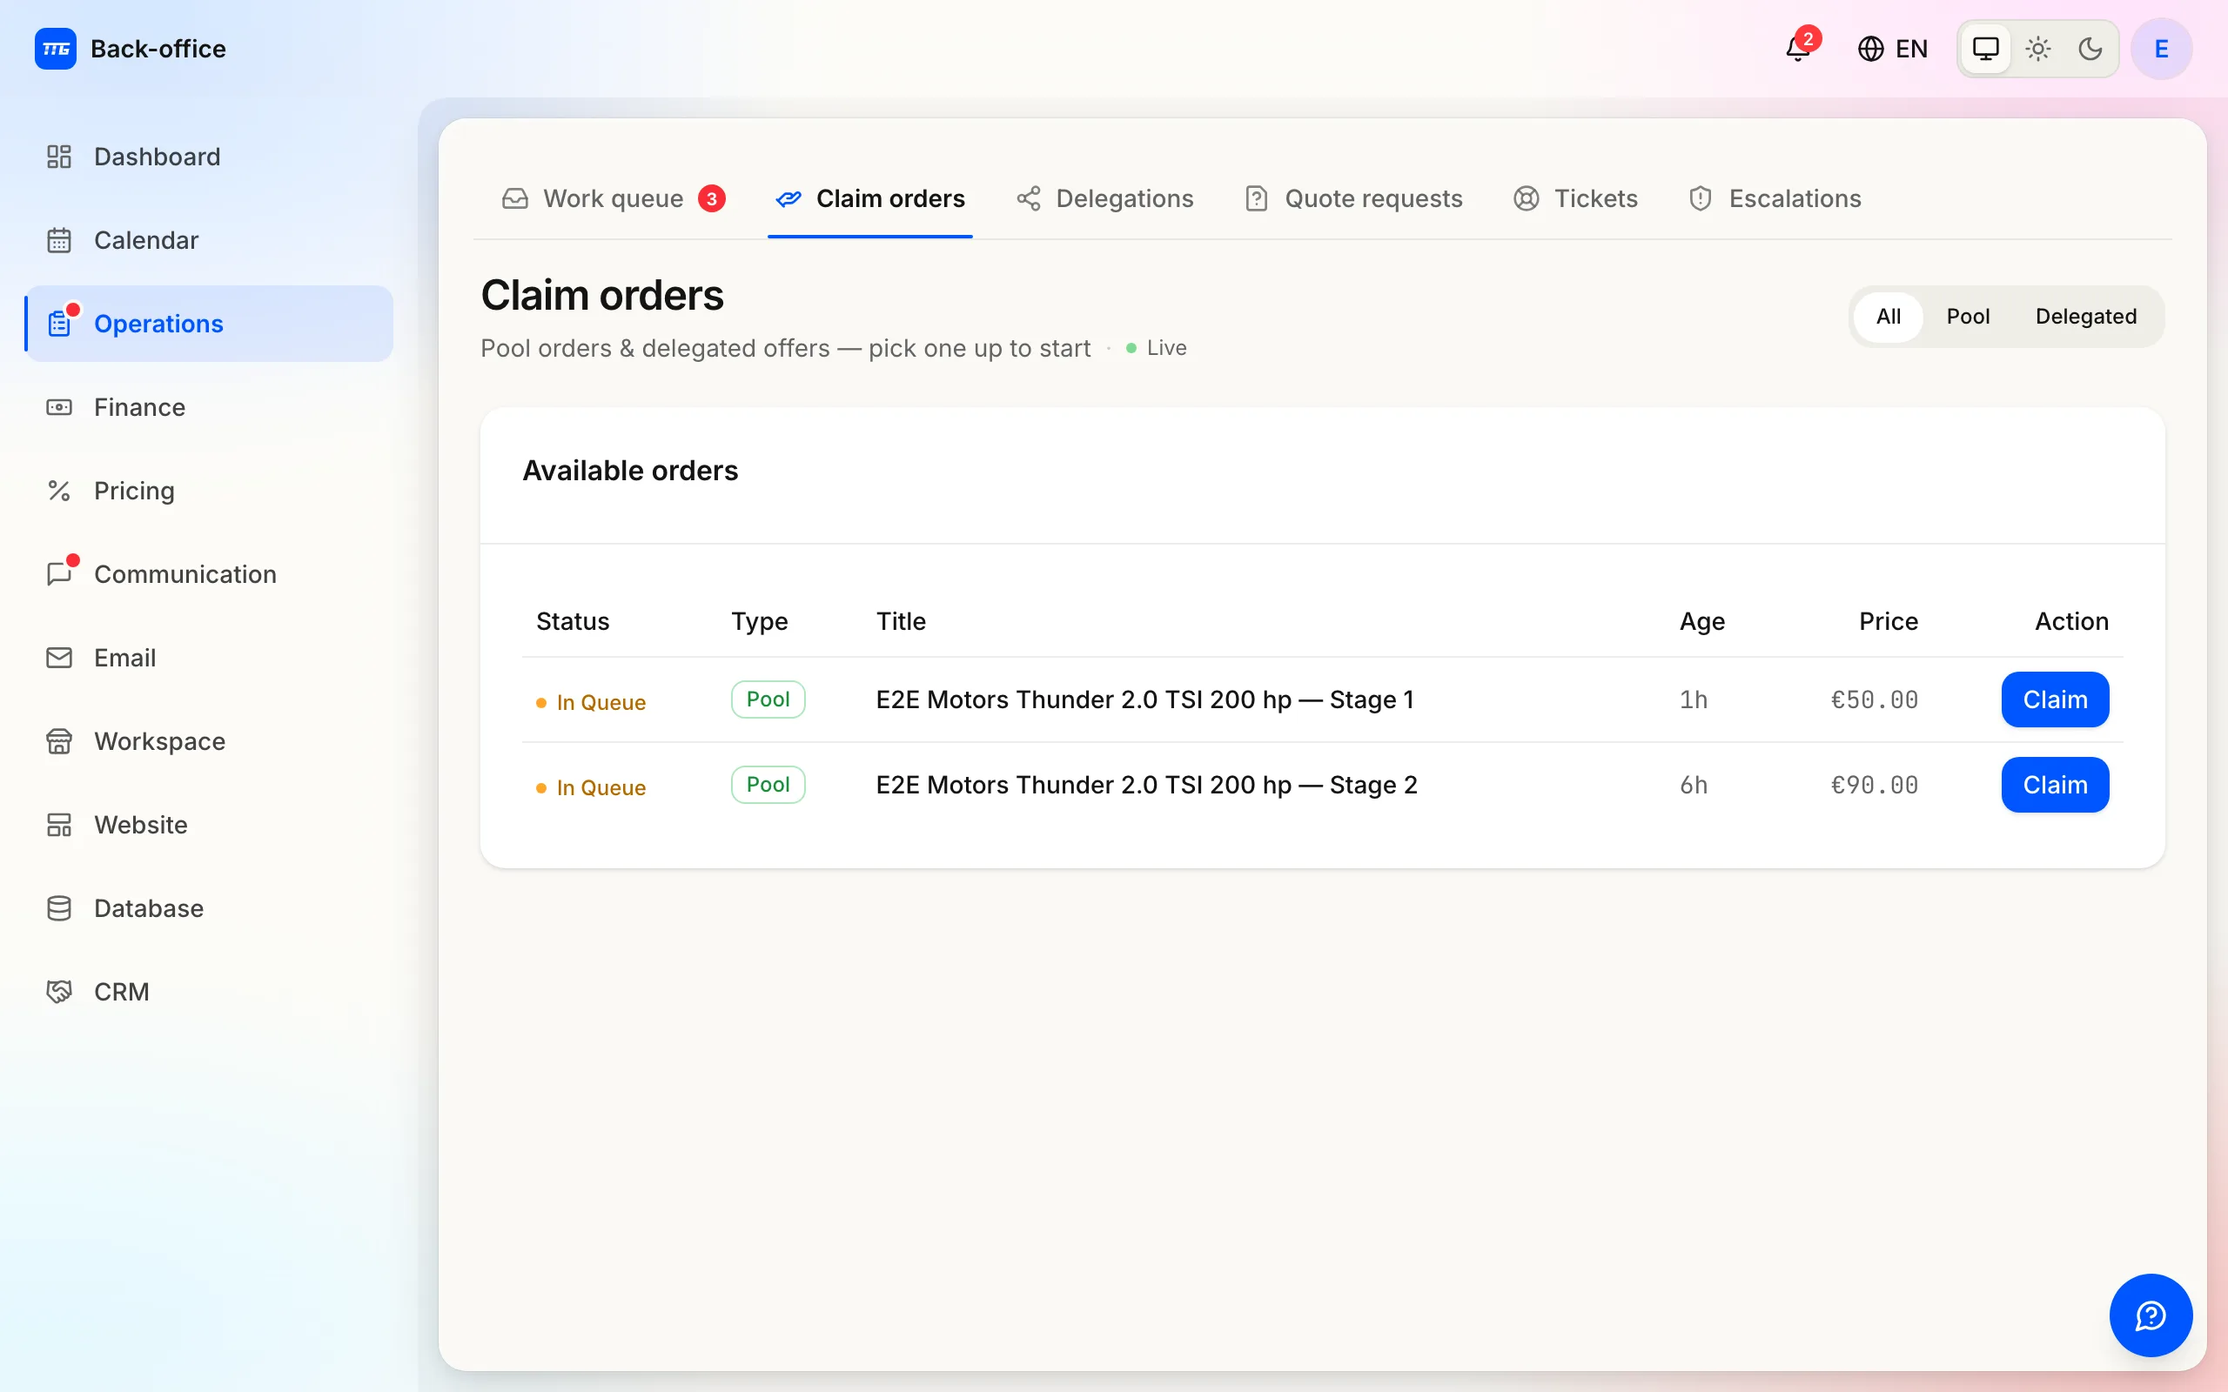Claim the Stage 1 order
This screenshot has width=2228, height=1392.
coord(2055,699)
